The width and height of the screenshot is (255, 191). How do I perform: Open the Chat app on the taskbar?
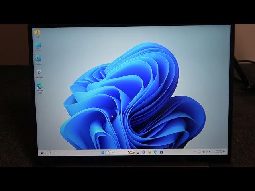143,152
